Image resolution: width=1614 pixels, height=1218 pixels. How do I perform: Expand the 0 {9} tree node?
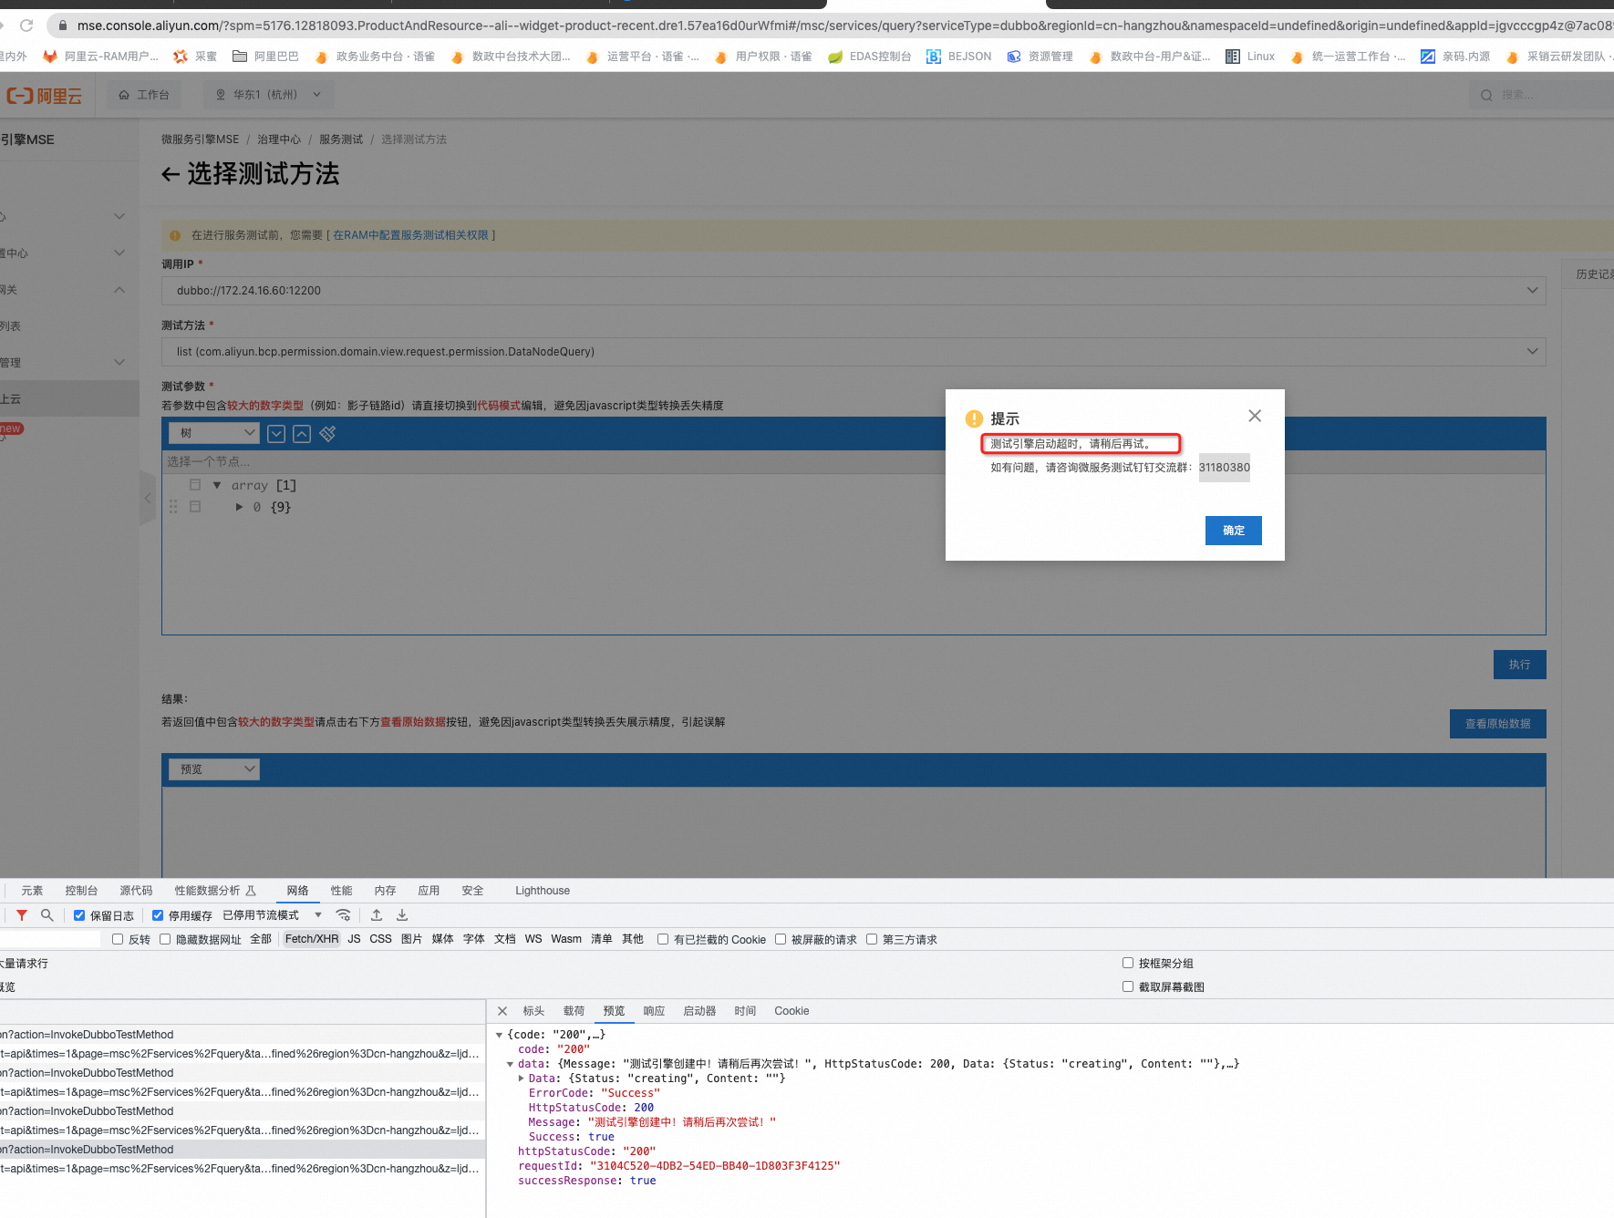pos(239,507)
